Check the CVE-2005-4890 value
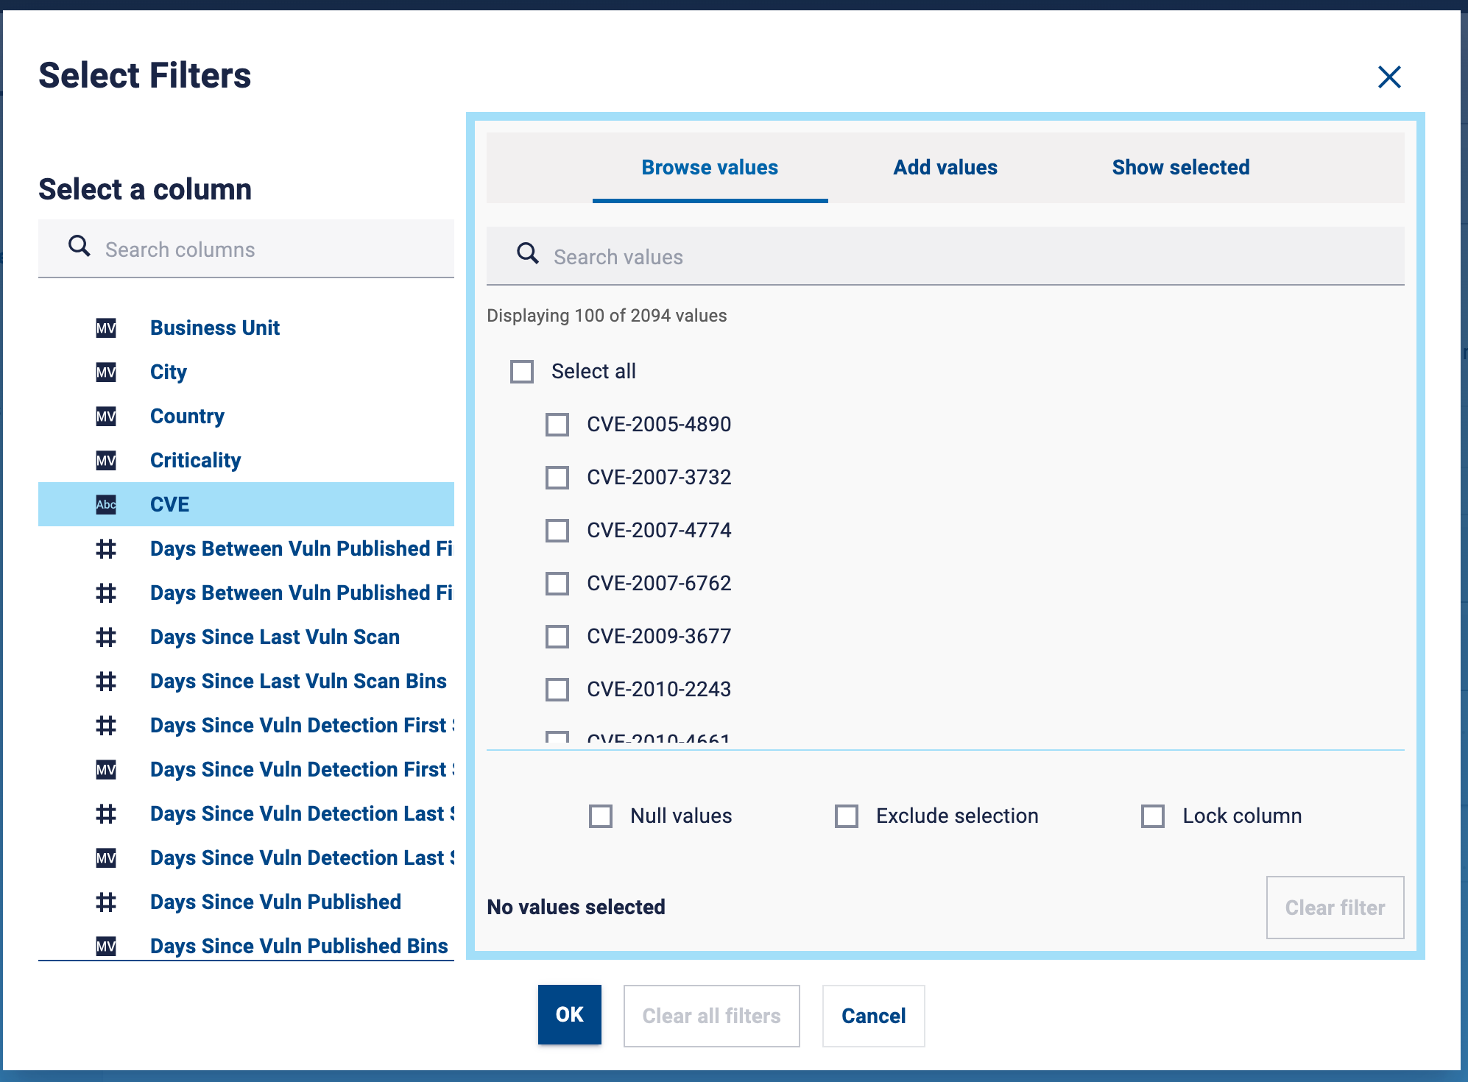 click(557, 425)
